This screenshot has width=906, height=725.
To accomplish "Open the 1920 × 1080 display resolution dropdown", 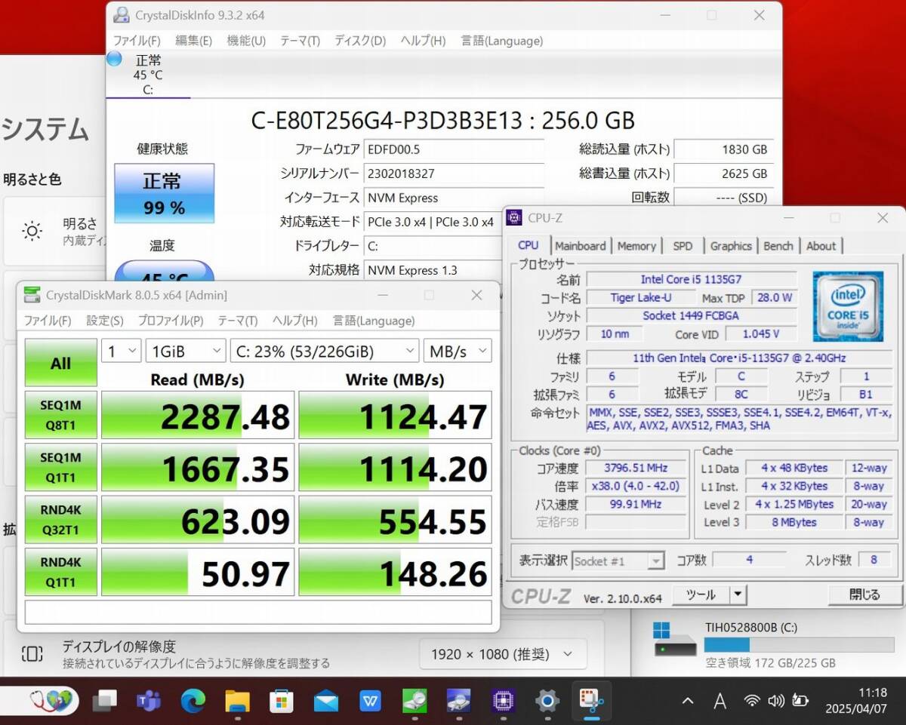I will [502, 654].
